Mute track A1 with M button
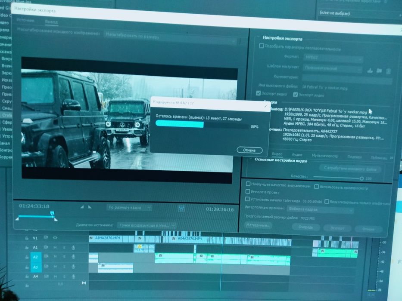This screenshot has width=402, height=301. pos(55,248)
